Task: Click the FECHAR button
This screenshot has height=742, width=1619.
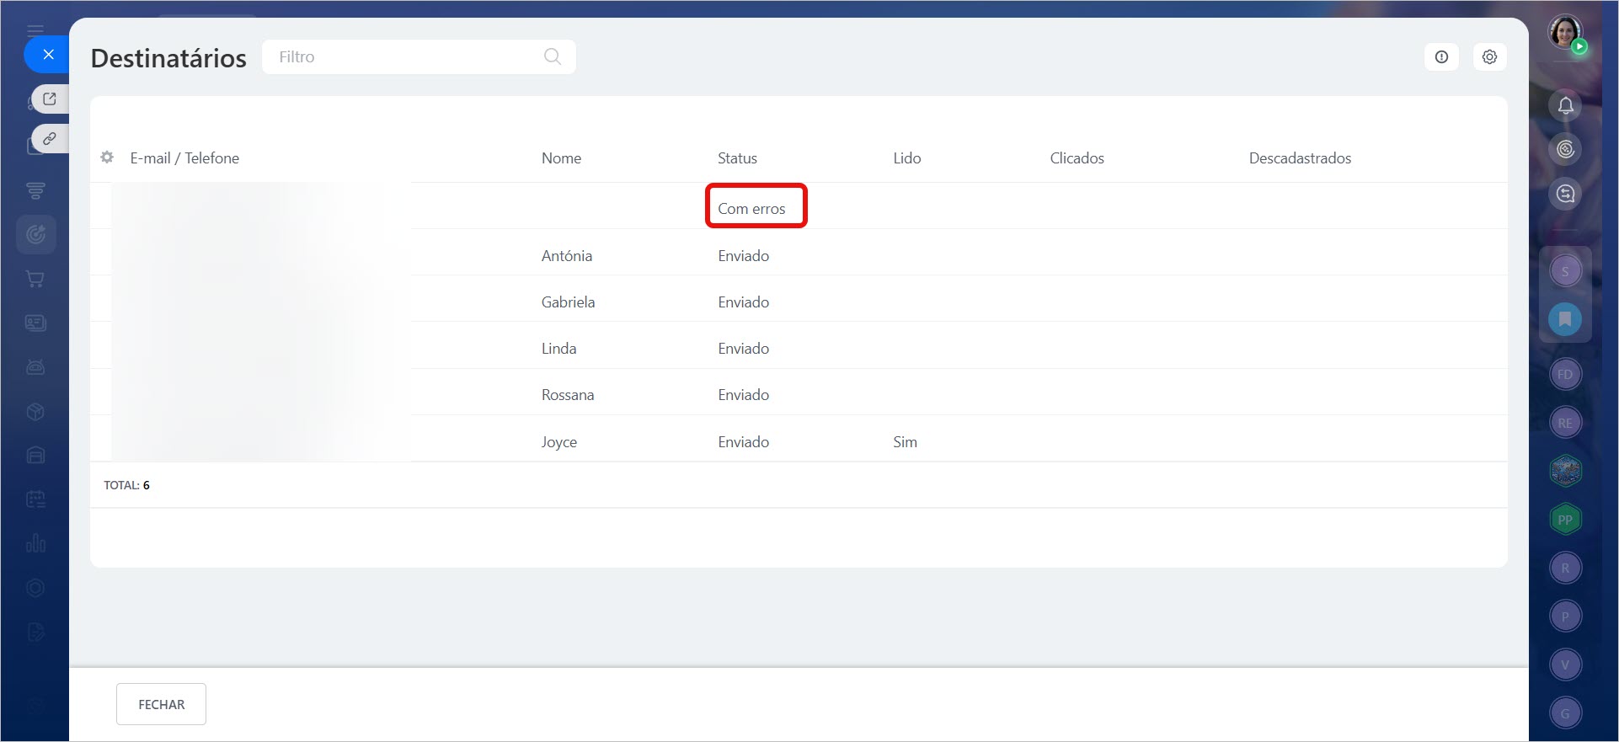Action: point(161,704)
